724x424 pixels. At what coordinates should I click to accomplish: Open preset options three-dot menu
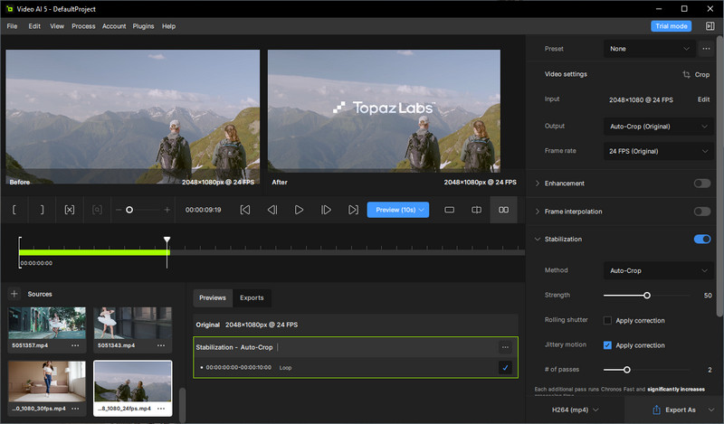point(706,49)
